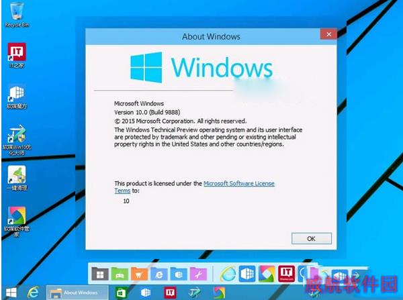Click OK in About Windows dialog
This screenshot has width=403, height=300.
[x=312, y=239]
